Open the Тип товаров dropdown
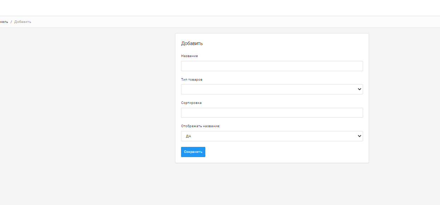Viewport: 440px width, 205px height. 268,89
